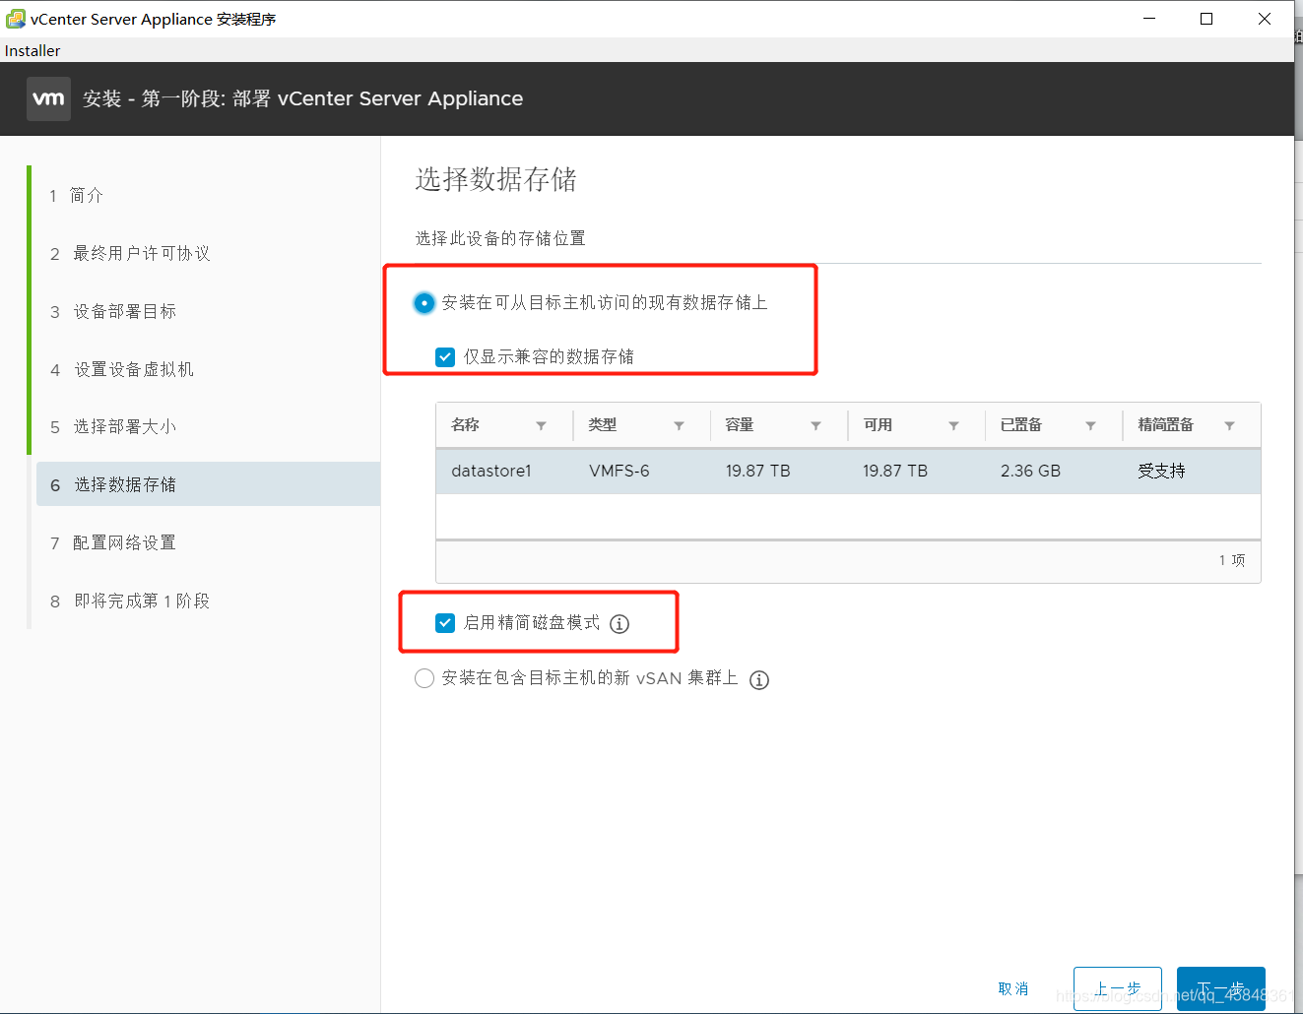This screenshot has width=1303, height=1014.
Task: Select 安装在包含目标主机的新 vSAN 集群上 radio
Action: click(424, 678)
